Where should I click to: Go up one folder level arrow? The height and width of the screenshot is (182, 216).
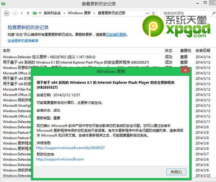[x=28, y=13]
